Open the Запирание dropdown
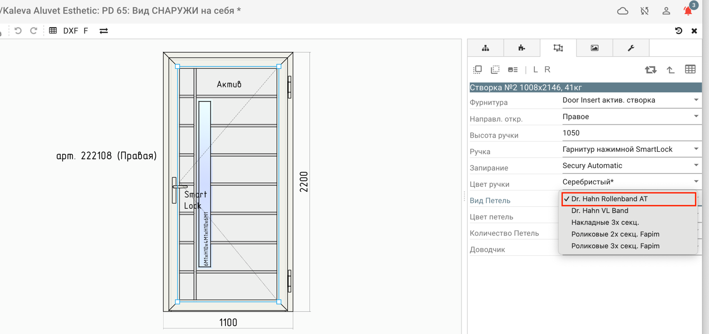The width and height of the screenshot is (709, 334). pyautogui.click(x=631, y=166)
